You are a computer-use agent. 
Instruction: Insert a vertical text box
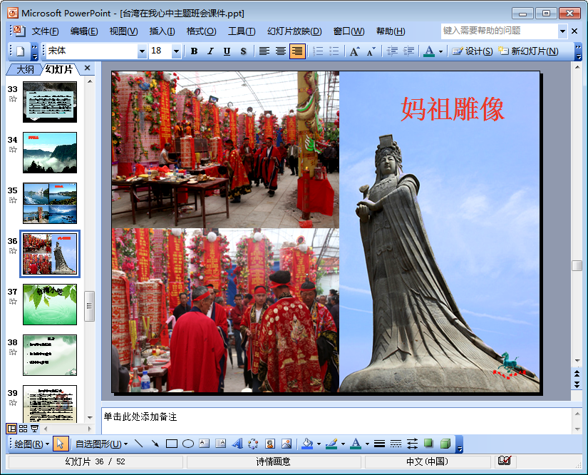[220, 444]
